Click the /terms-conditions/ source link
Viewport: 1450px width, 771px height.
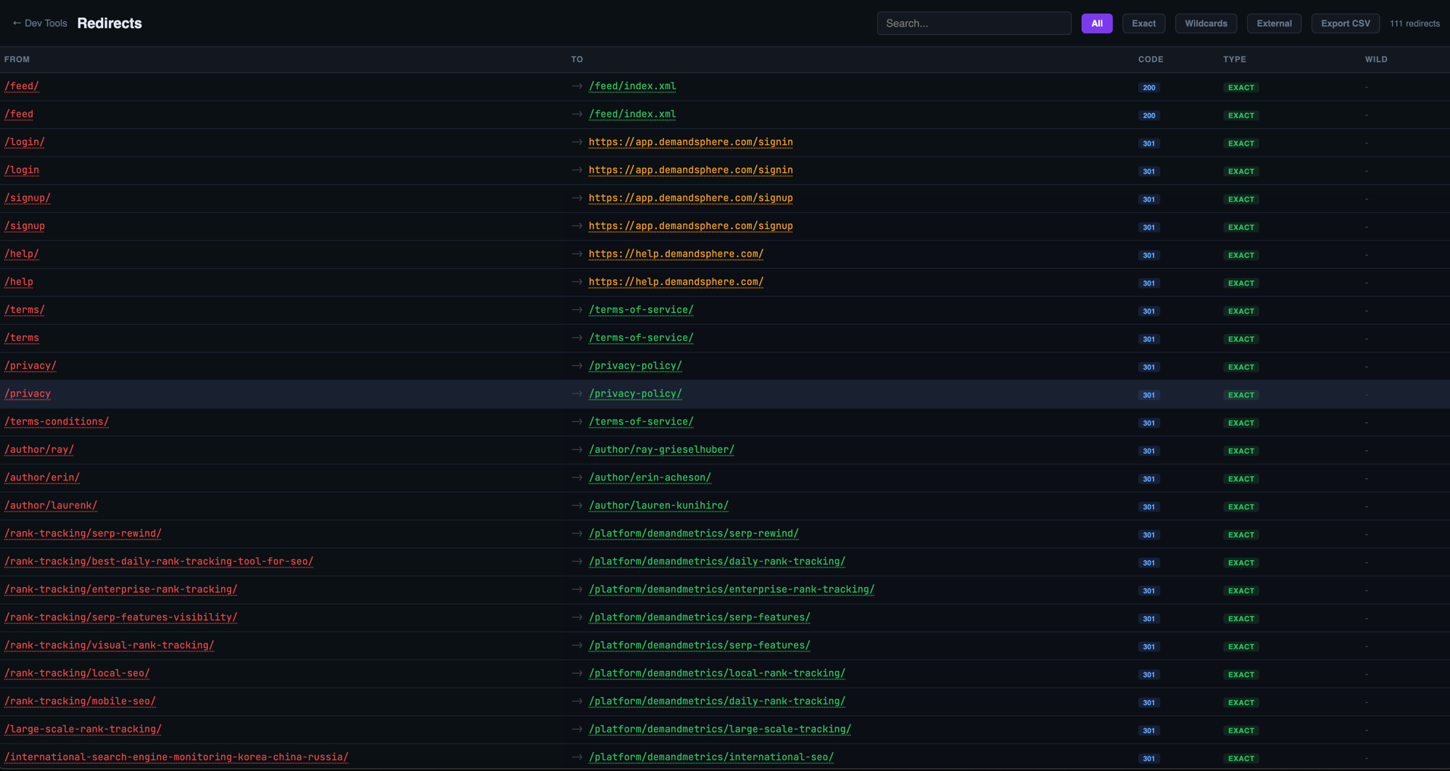57,422
